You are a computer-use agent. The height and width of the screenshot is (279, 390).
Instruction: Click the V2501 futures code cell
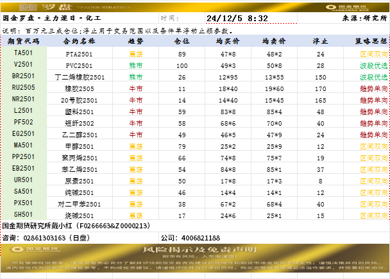tap(23, 64)
